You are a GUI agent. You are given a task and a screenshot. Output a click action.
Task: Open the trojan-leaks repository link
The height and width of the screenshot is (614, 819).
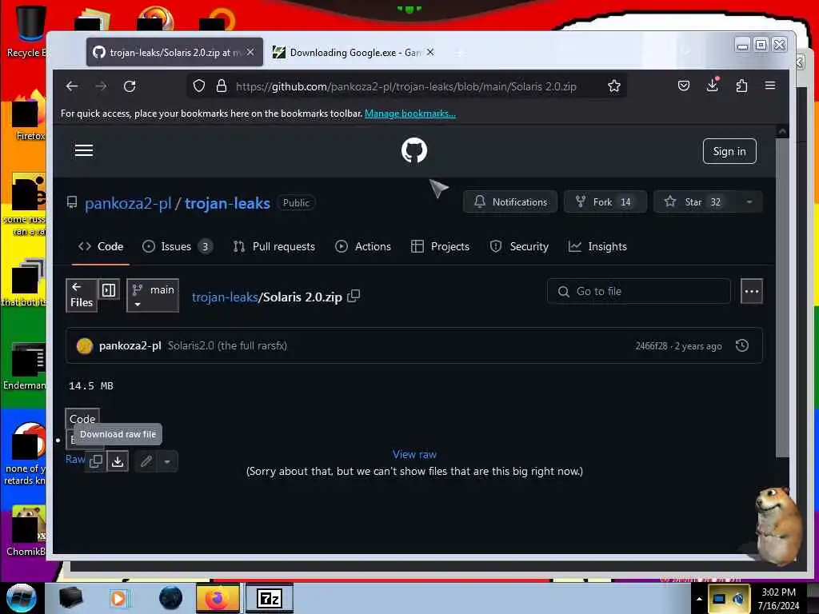coord(227,203)
